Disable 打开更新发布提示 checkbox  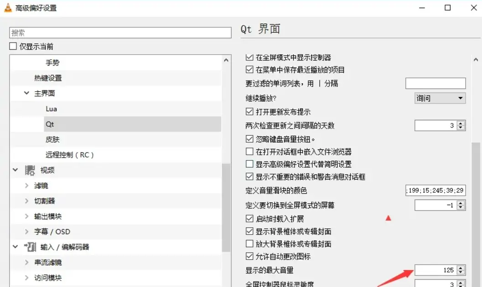[x=249, y=112]
